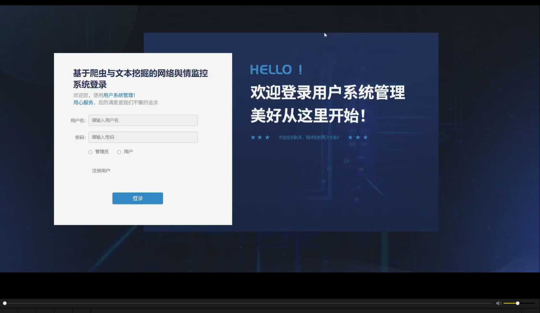Select the 用户 radio button

tap(119, 152)
